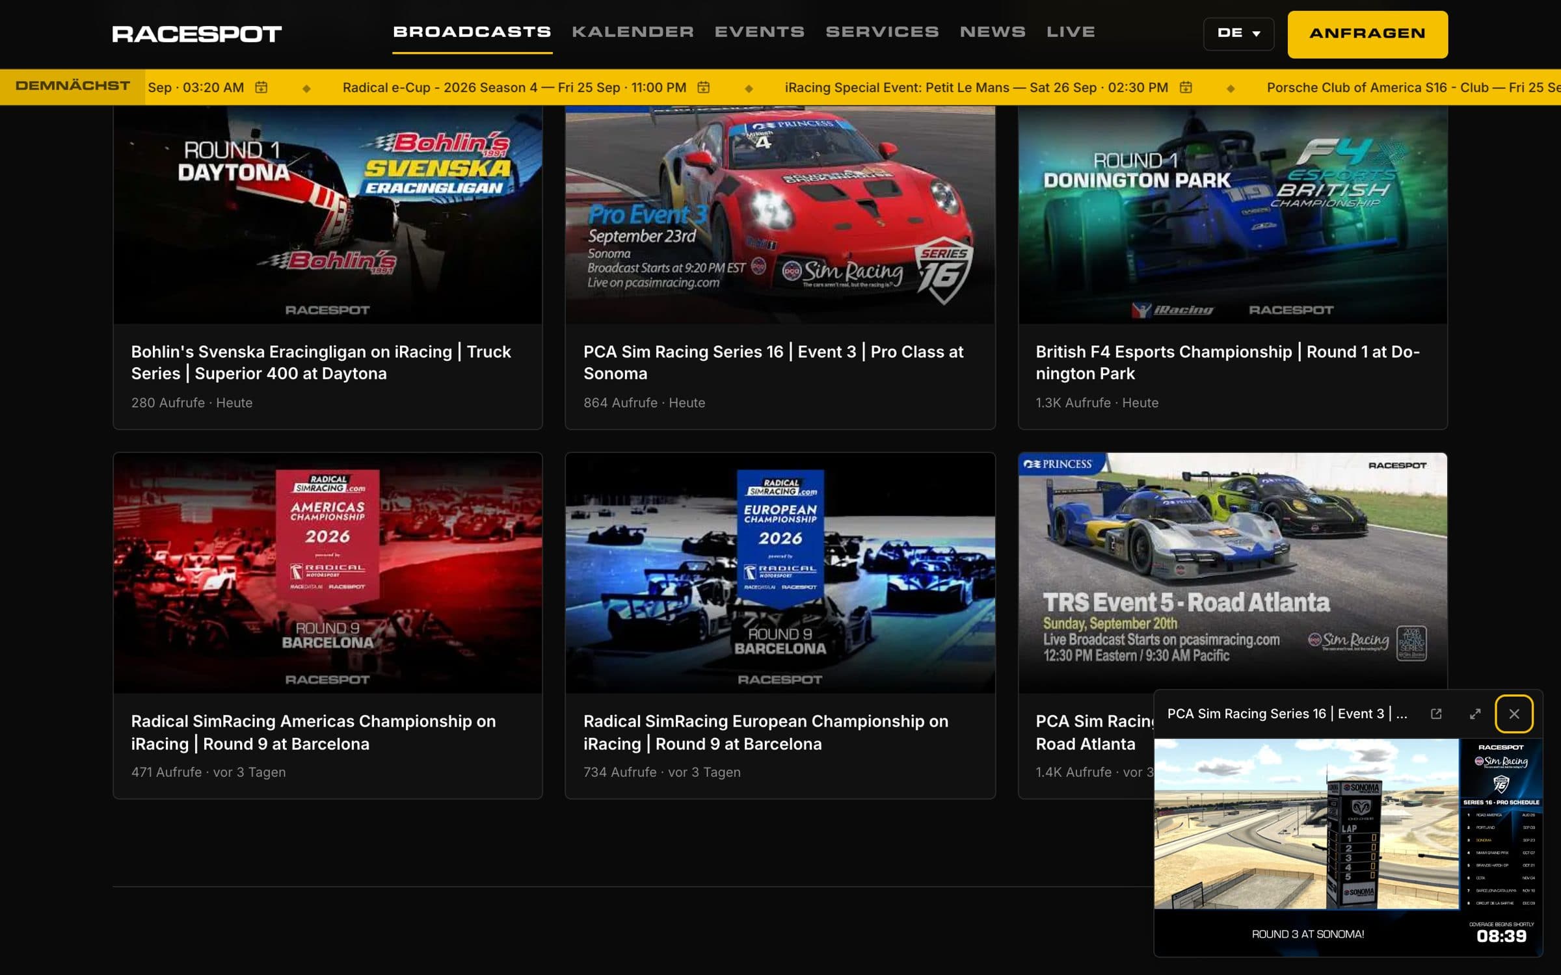This screenshot has width=1561, height=975.
Task: Open PCA Pro Event 3 Sonoma thumbnail
Action: tap(780, 214)
